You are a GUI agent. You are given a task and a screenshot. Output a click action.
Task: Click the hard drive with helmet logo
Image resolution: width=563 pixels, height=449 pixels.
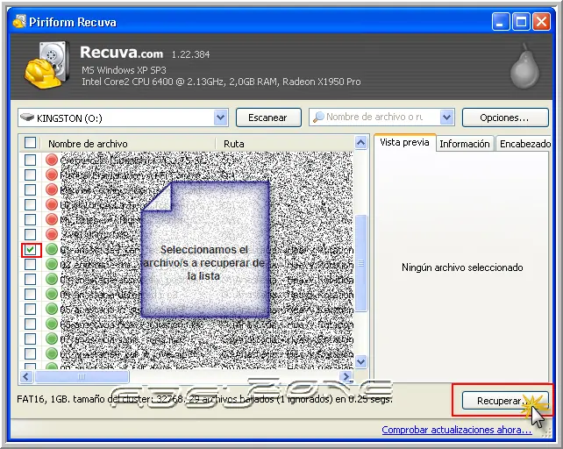click(47, 65)
